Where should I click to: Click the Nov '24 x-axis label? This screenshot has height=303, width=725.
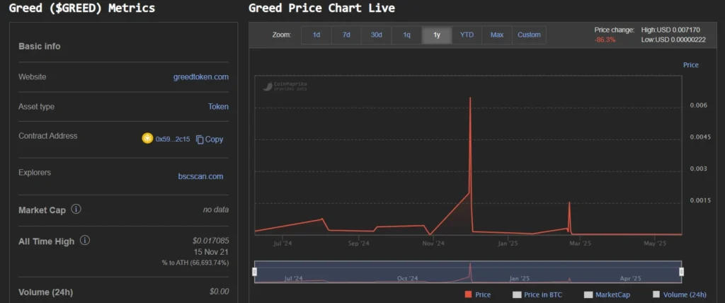[433, 244]
